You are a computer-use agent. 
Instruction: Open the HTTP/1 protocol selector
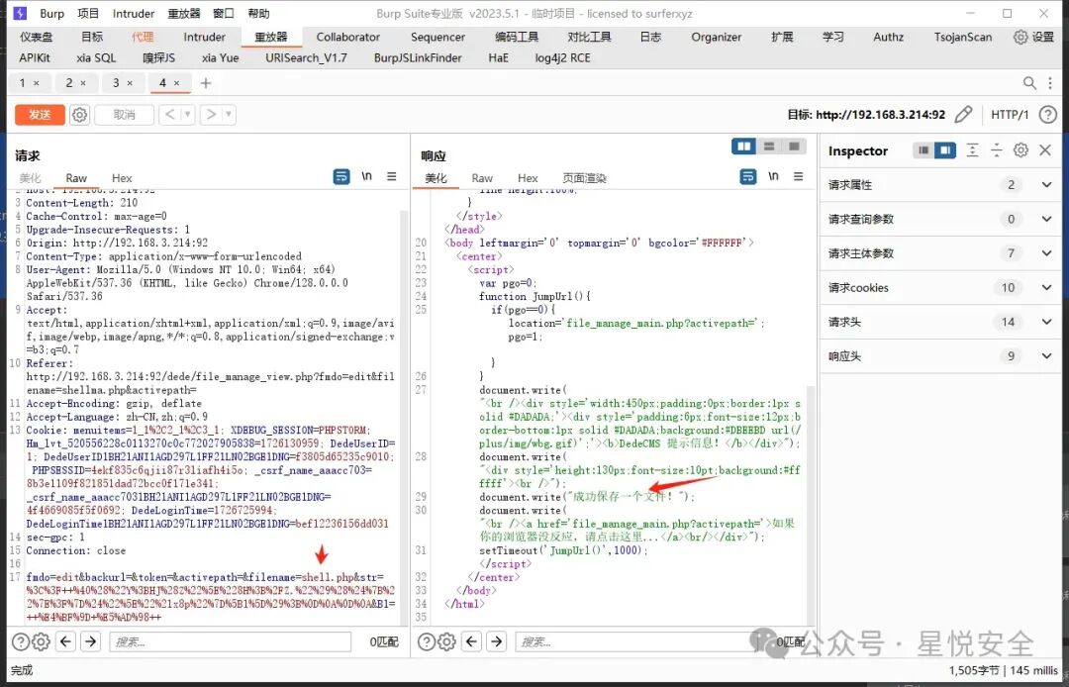pos(1010,115)
